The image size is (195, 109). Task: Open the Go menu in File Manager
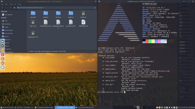[x=15, y=4]
